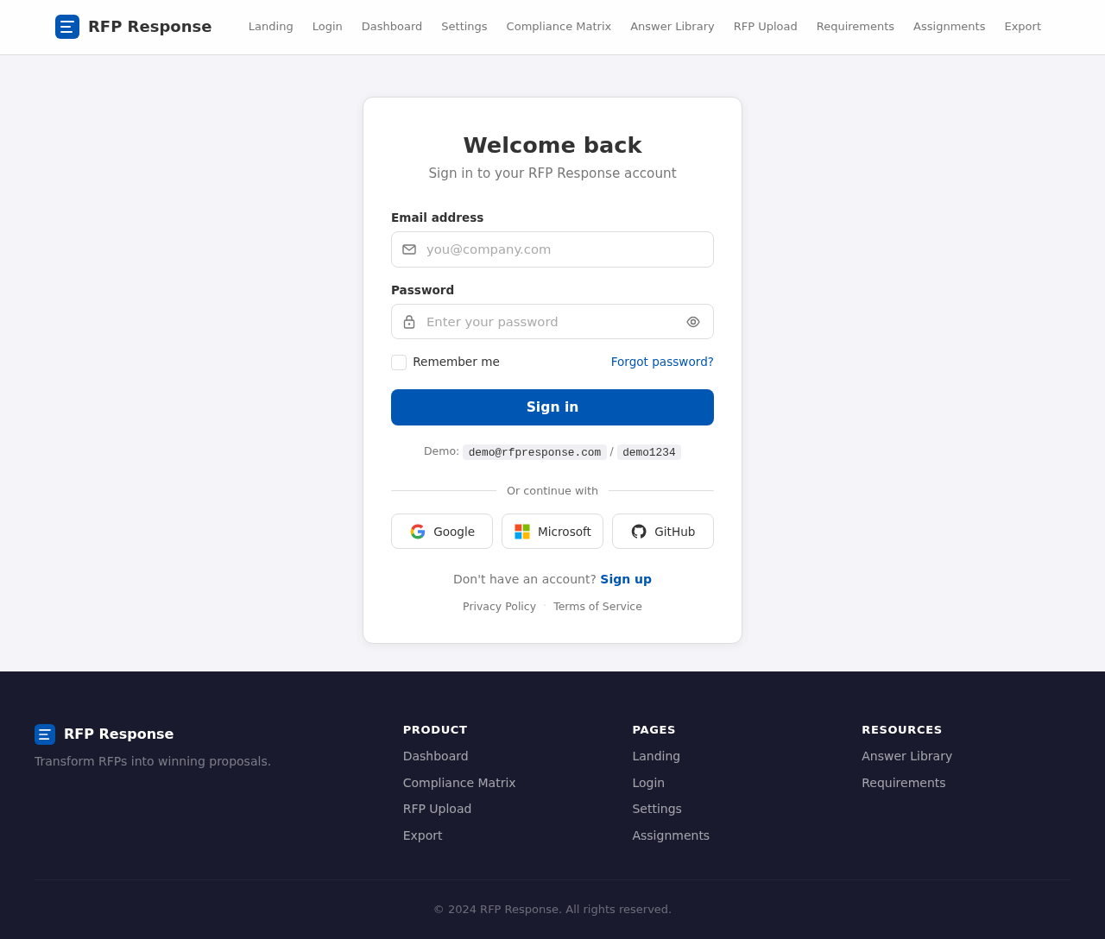This screenshot has height=939, width=1105.
Task: Open Dashboard link in footer Product column
Action: click(x=436, y=756)
